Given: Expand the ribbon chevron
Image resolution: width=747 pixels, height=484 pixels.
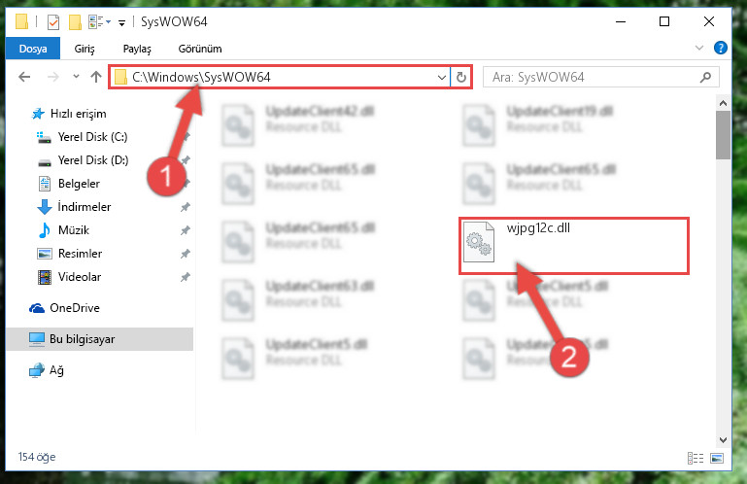Looking at the screenshot, I should tap(698, 48).
